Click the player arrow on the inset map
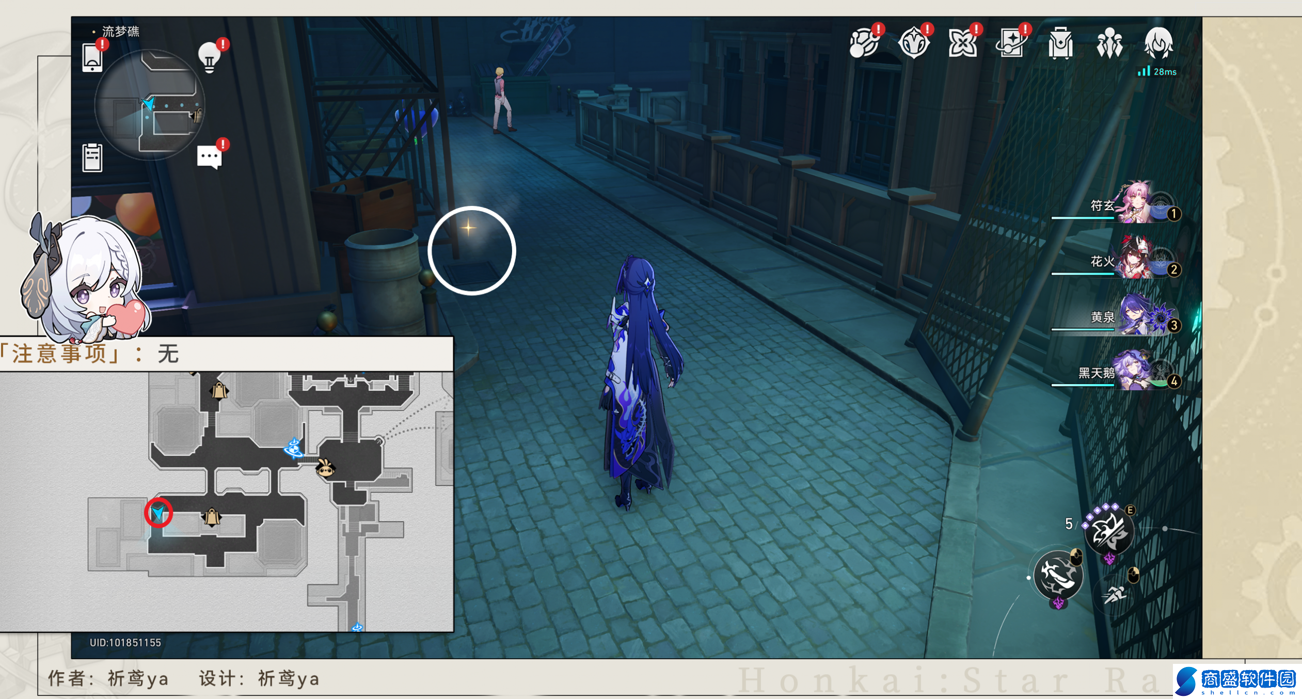This screenshot has width=1302, height=699. pos(157,512)
